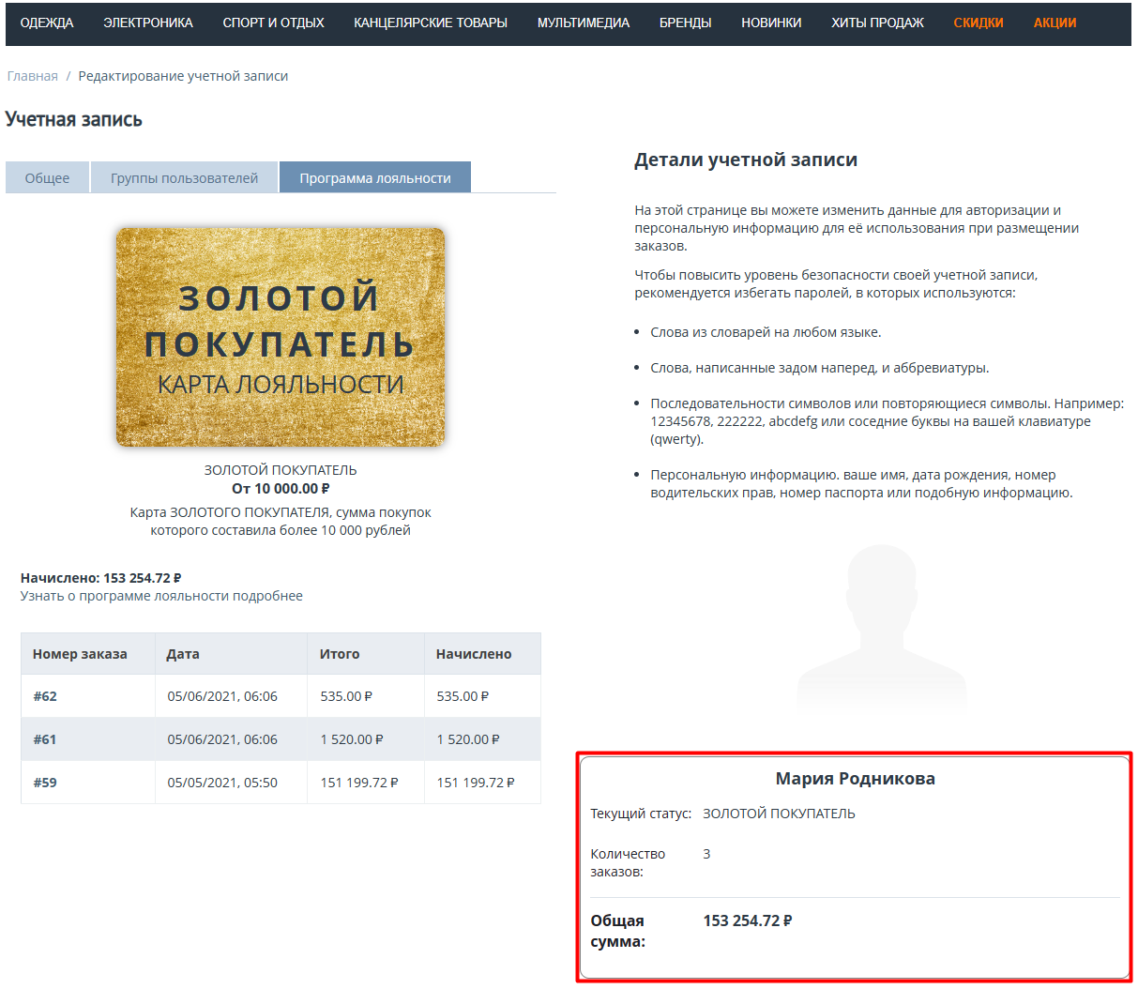Open the ОДЕЖДА menu category
This screenshot has height=989, width=1138.
pos(47,23)
